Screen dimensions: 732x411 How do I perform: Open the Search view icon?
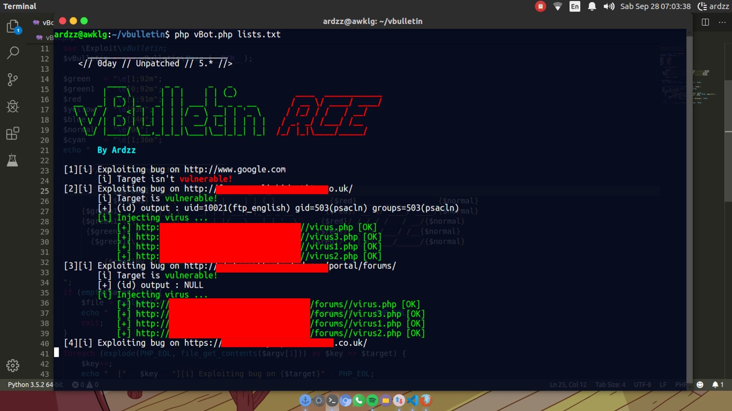pos(13,53)
